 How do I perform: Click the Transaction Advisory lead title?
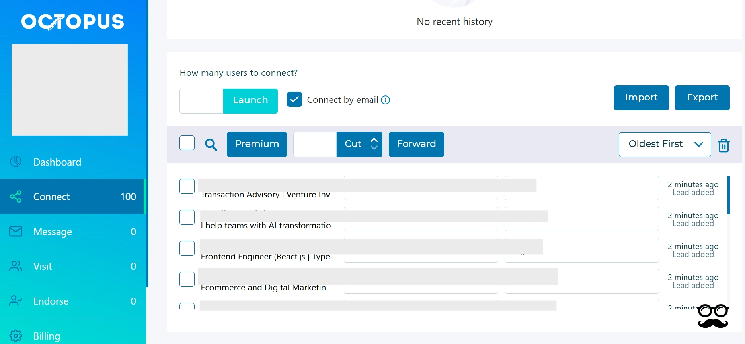pyautogui.click(x=269, y=195)
